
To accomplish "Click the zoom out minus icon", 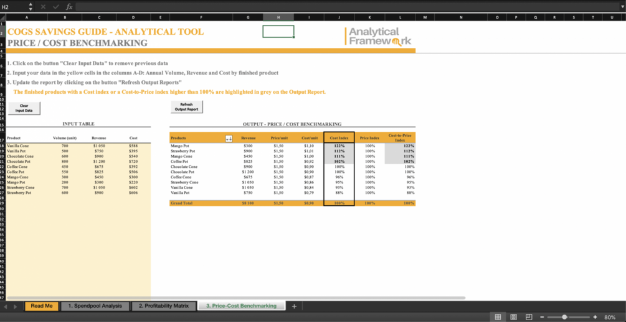I will [x=542, y=317].
